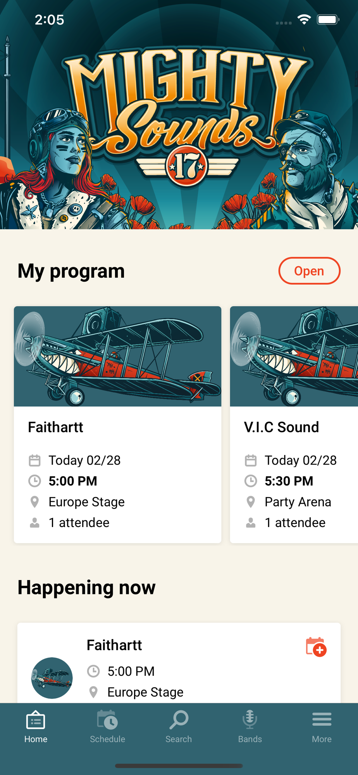Viewport: 358px width, 775px height.
Task: Open the Schedule tab
Action: pos(107,721)
